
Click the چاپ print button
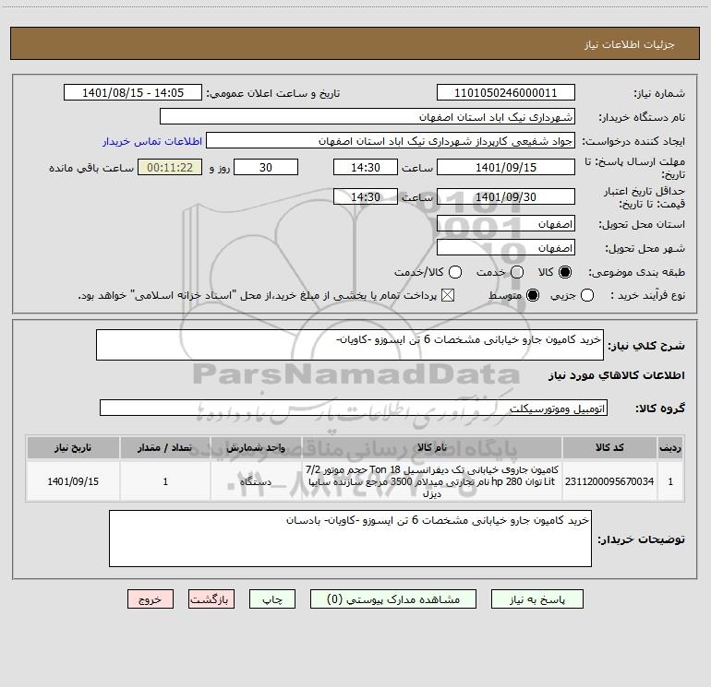tap(272, 599)
